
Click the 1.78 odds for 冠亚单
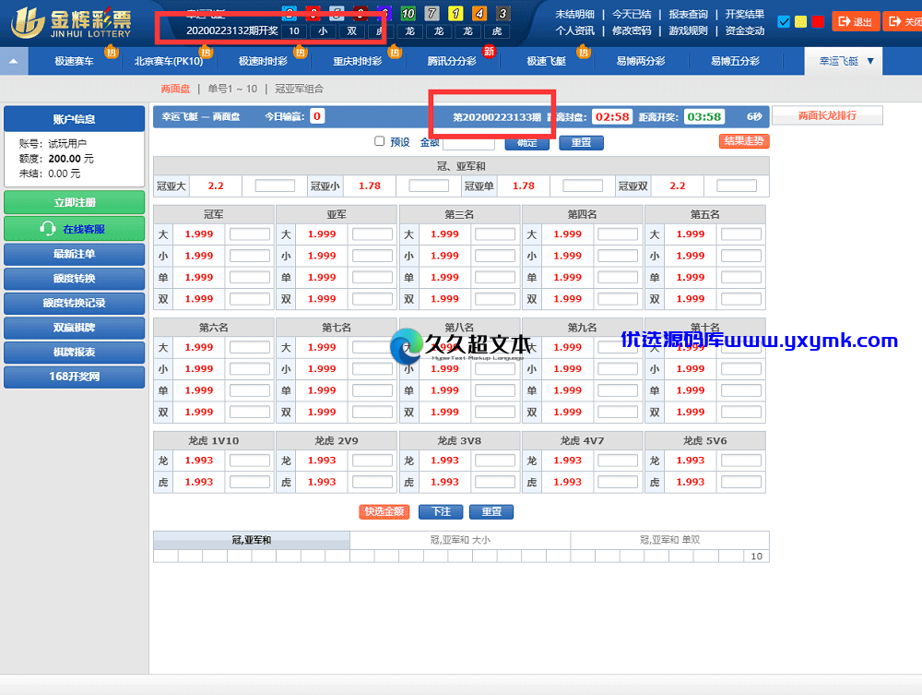tap(524, 186)
